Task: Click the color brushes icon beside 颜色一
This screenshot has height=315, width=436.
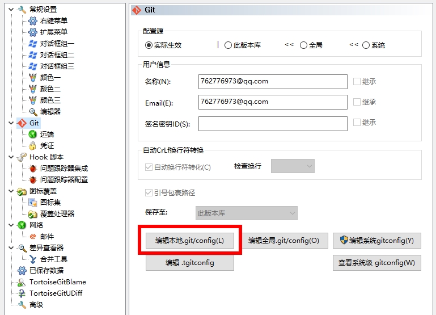Action: (x=32, y=78)
